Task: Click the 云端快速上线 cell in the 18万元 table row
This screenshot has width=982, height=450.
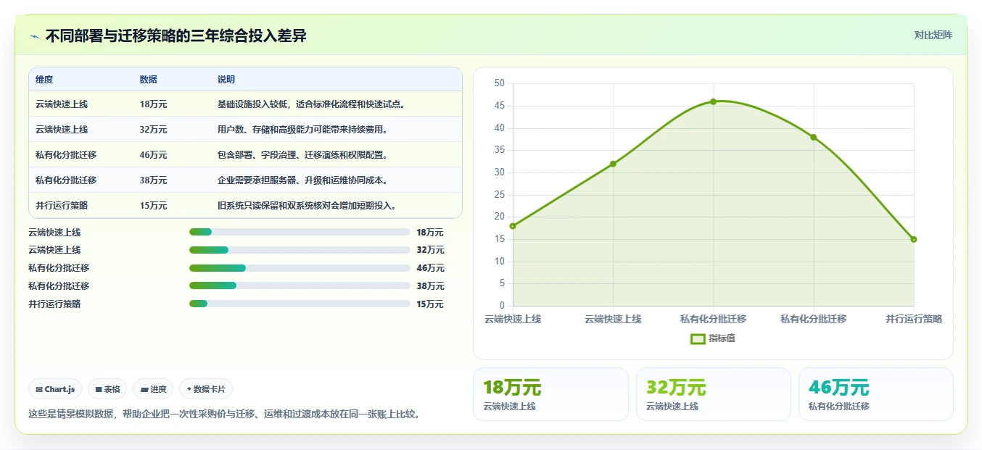Action: click(x=62, y=104)
